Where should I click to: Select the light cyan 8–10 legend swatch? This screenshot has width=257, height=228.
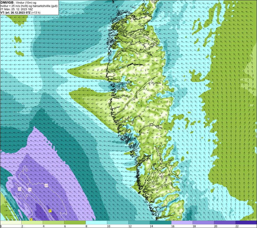[96, 222]
